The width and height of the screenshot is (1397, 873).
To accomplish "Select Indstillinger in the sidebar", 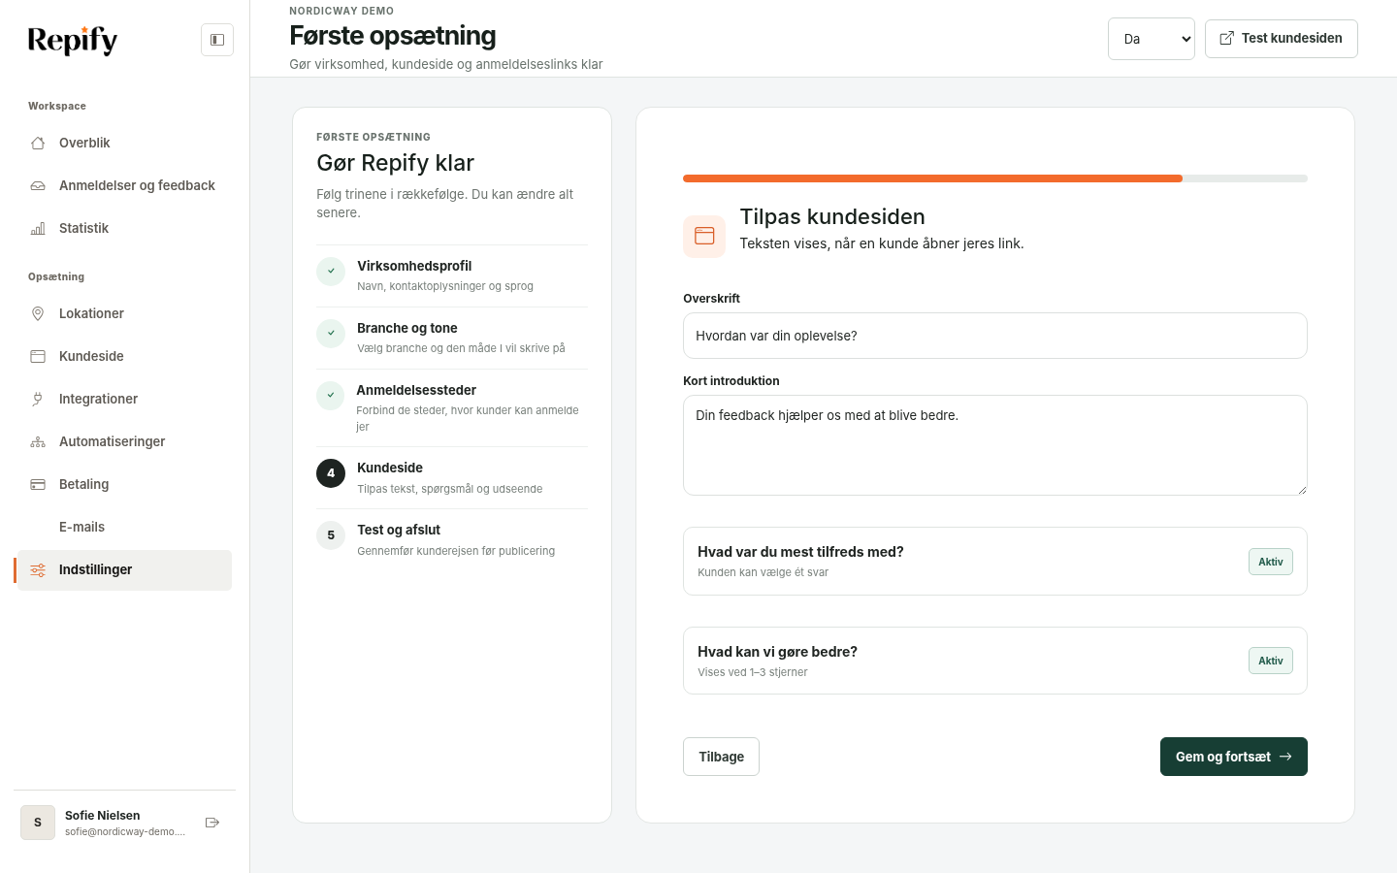I will tap(124, 569).
